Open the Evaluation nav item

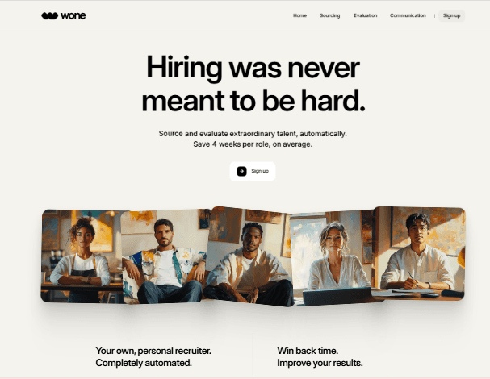point(366,15)
